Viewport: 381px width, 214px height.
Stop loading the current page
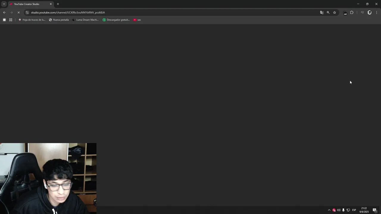(x=18, y=12)
